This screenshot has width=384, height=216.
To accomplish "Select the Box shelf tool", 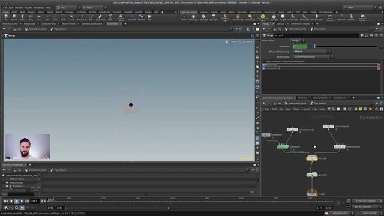I will pyautogui.click(x=6, y=17).
